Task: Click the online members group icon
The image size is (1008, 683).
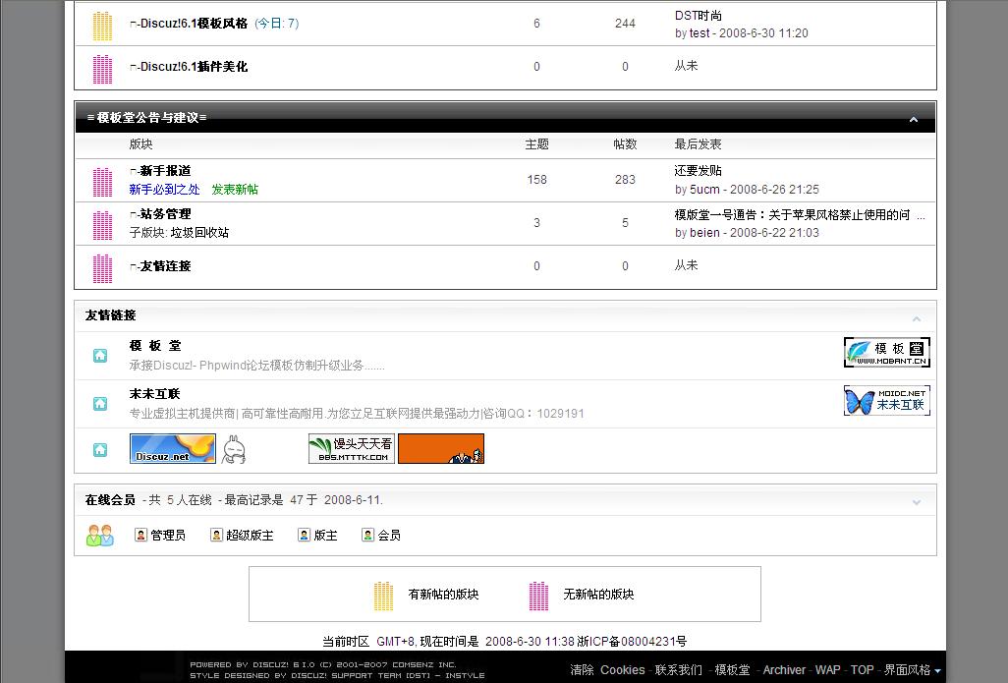Action: pyautogui.click(x=99, y=535)
